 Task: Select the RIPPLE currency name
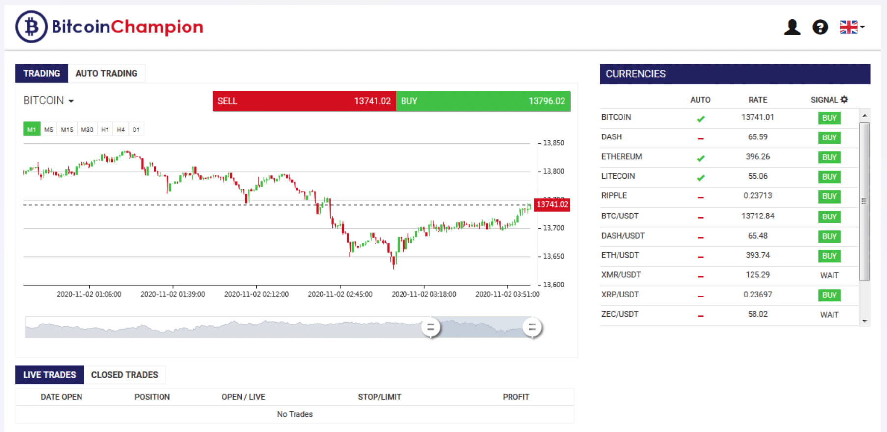click(x=614, y=196)
